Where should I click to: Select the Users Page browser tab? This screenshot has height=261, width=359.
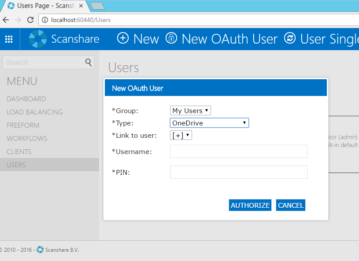(x=46, y=6)
